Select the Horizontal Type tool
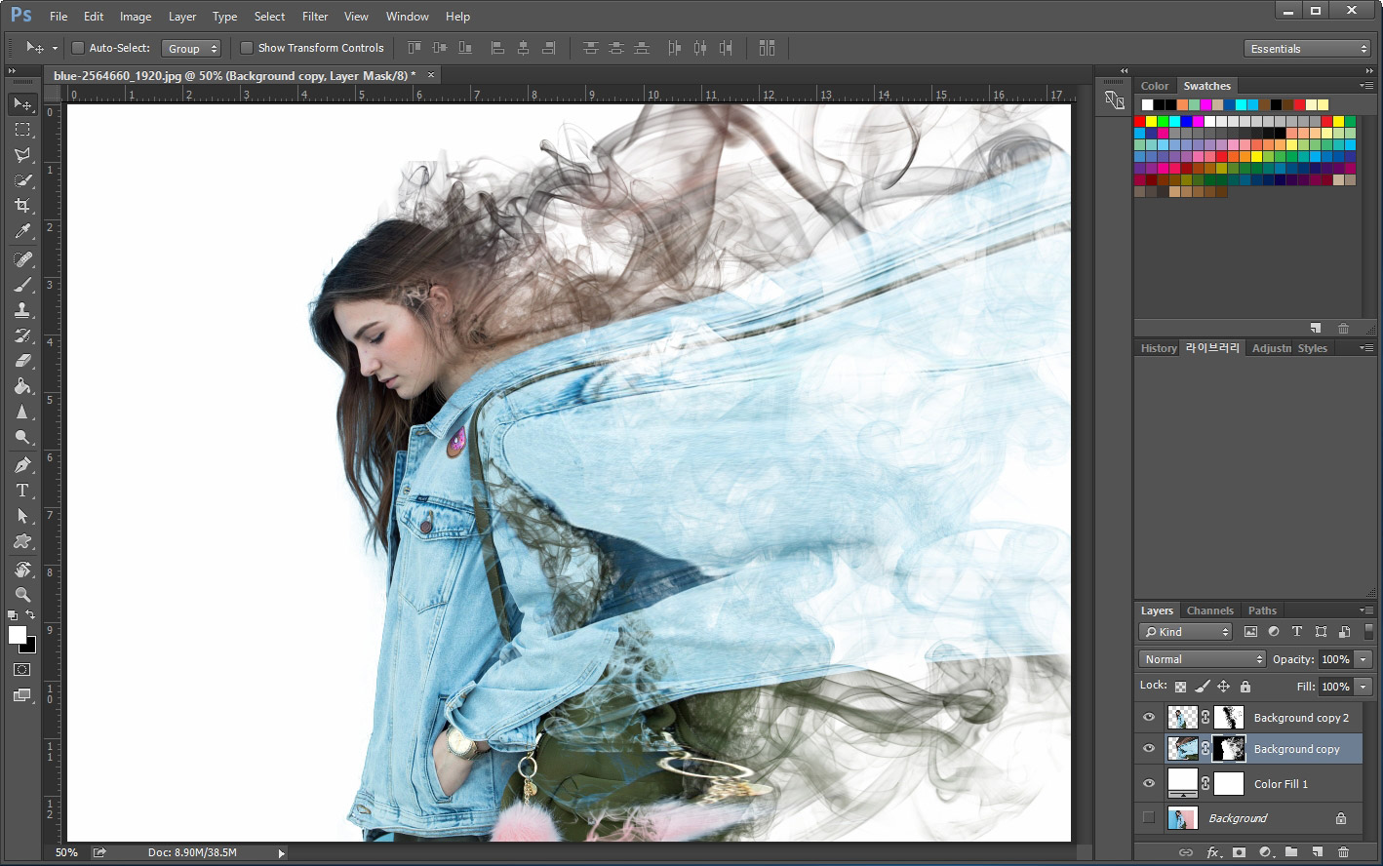Screen dimensions: 1383x866 22,491
